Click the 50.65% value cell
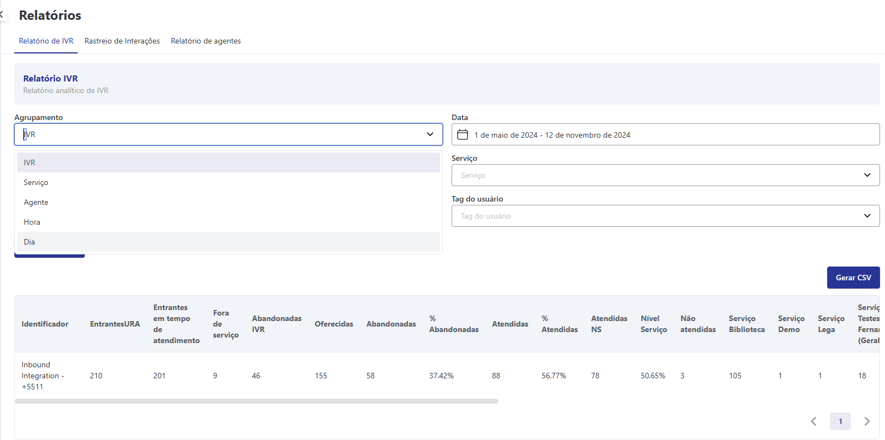 653,376
